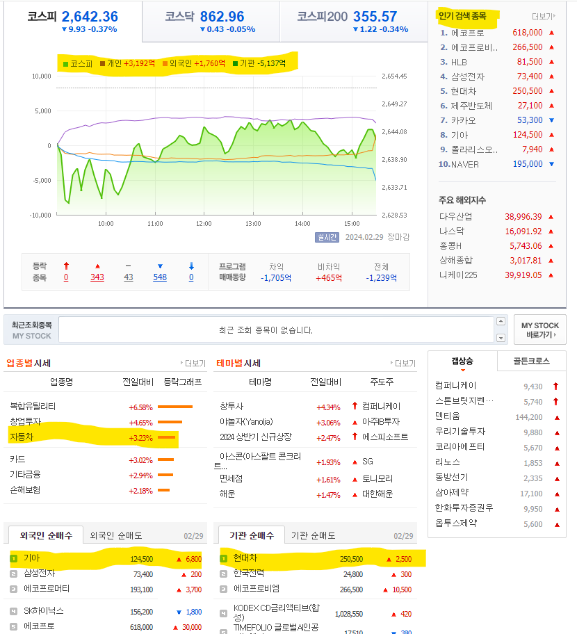Screen dimensions: 577x634
Task: Open 에코프로 in popular search list
Action: (x=467, y=33)
